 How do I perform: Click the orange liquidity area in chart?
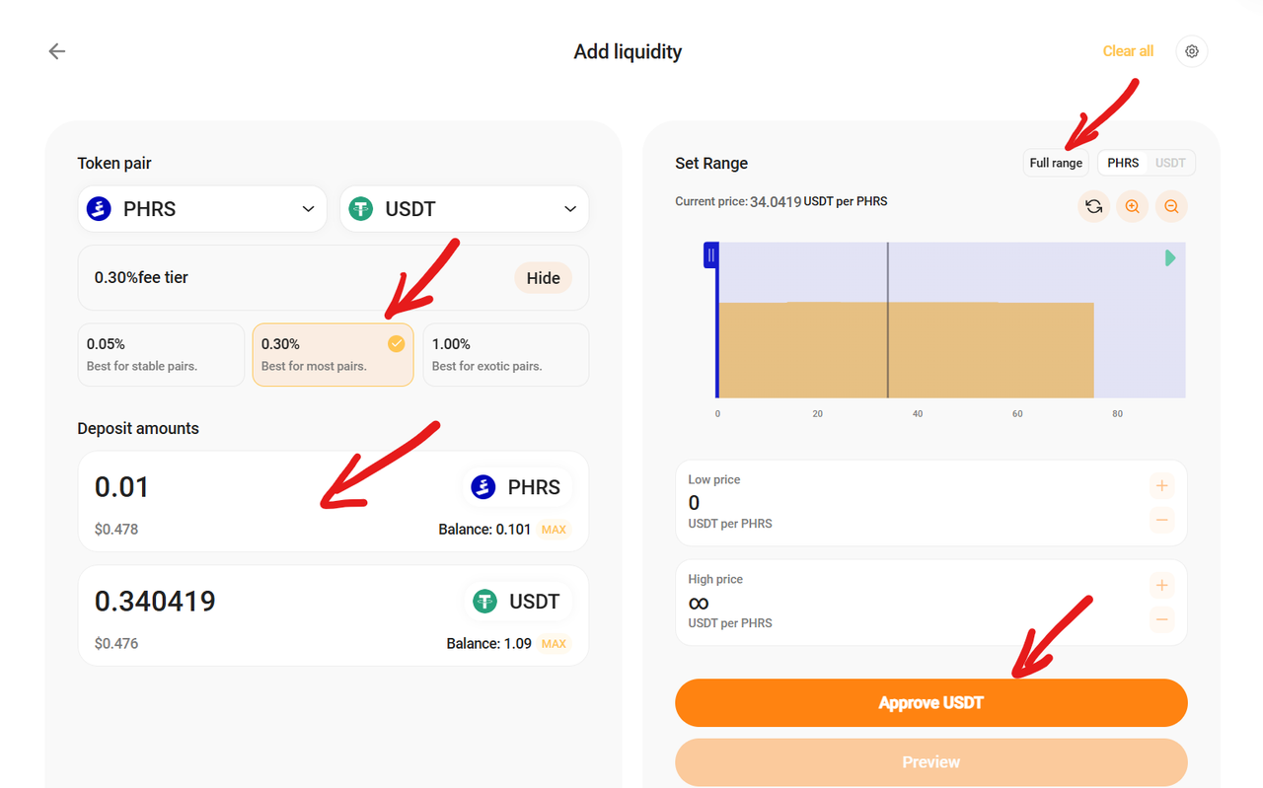(906, 349)
